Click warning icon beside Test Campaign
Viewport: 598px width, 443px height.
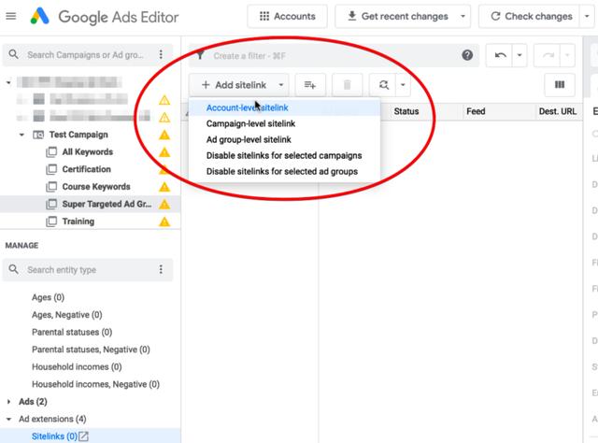pyautogui.click(x=164, y=135)
